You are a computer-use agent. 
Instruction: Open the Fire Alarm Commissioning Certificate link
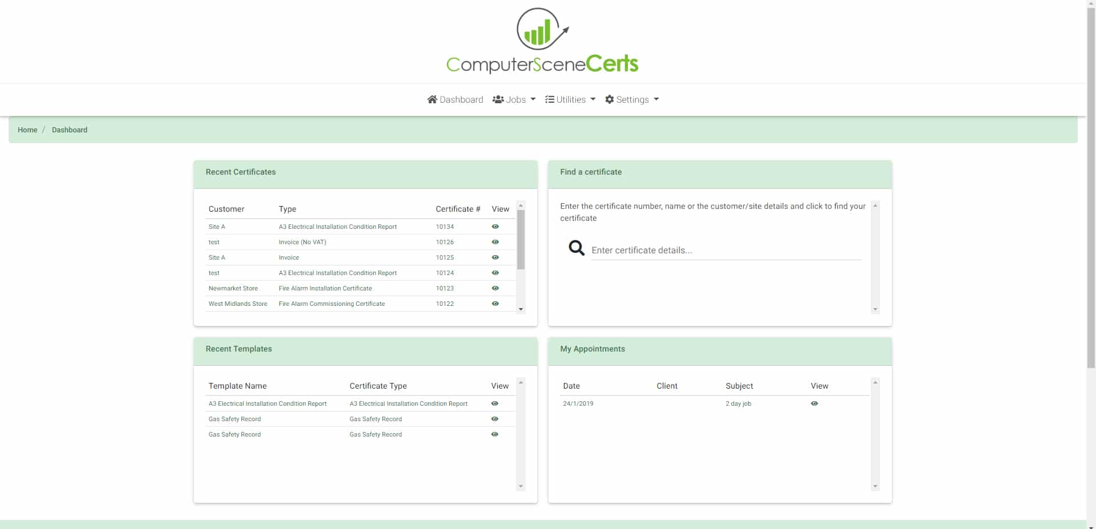tap(332, 304)
